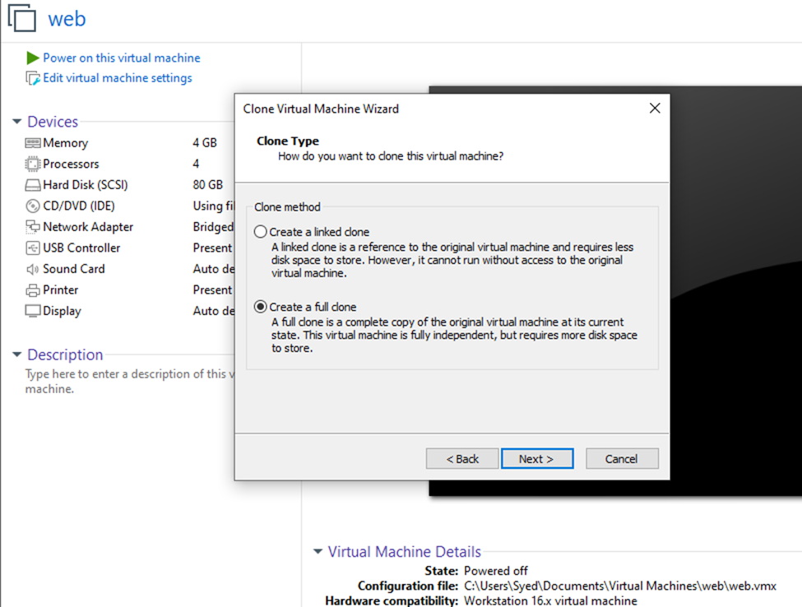802x607 pixels.
Task: Close the Clone Virtual Machine Wizard dialog
Action: tap(655, 109)
